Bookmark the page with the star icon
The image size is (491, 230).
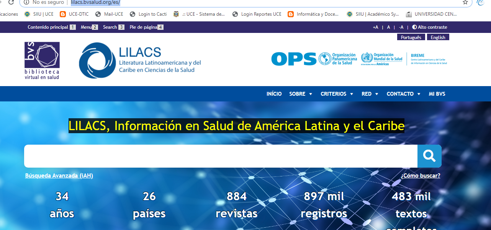465,2
